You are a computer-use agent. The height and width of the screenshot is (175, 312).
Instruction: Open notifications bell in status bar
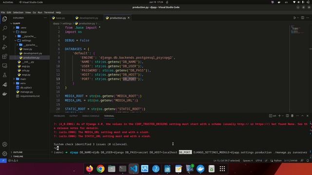click(308, 160)
